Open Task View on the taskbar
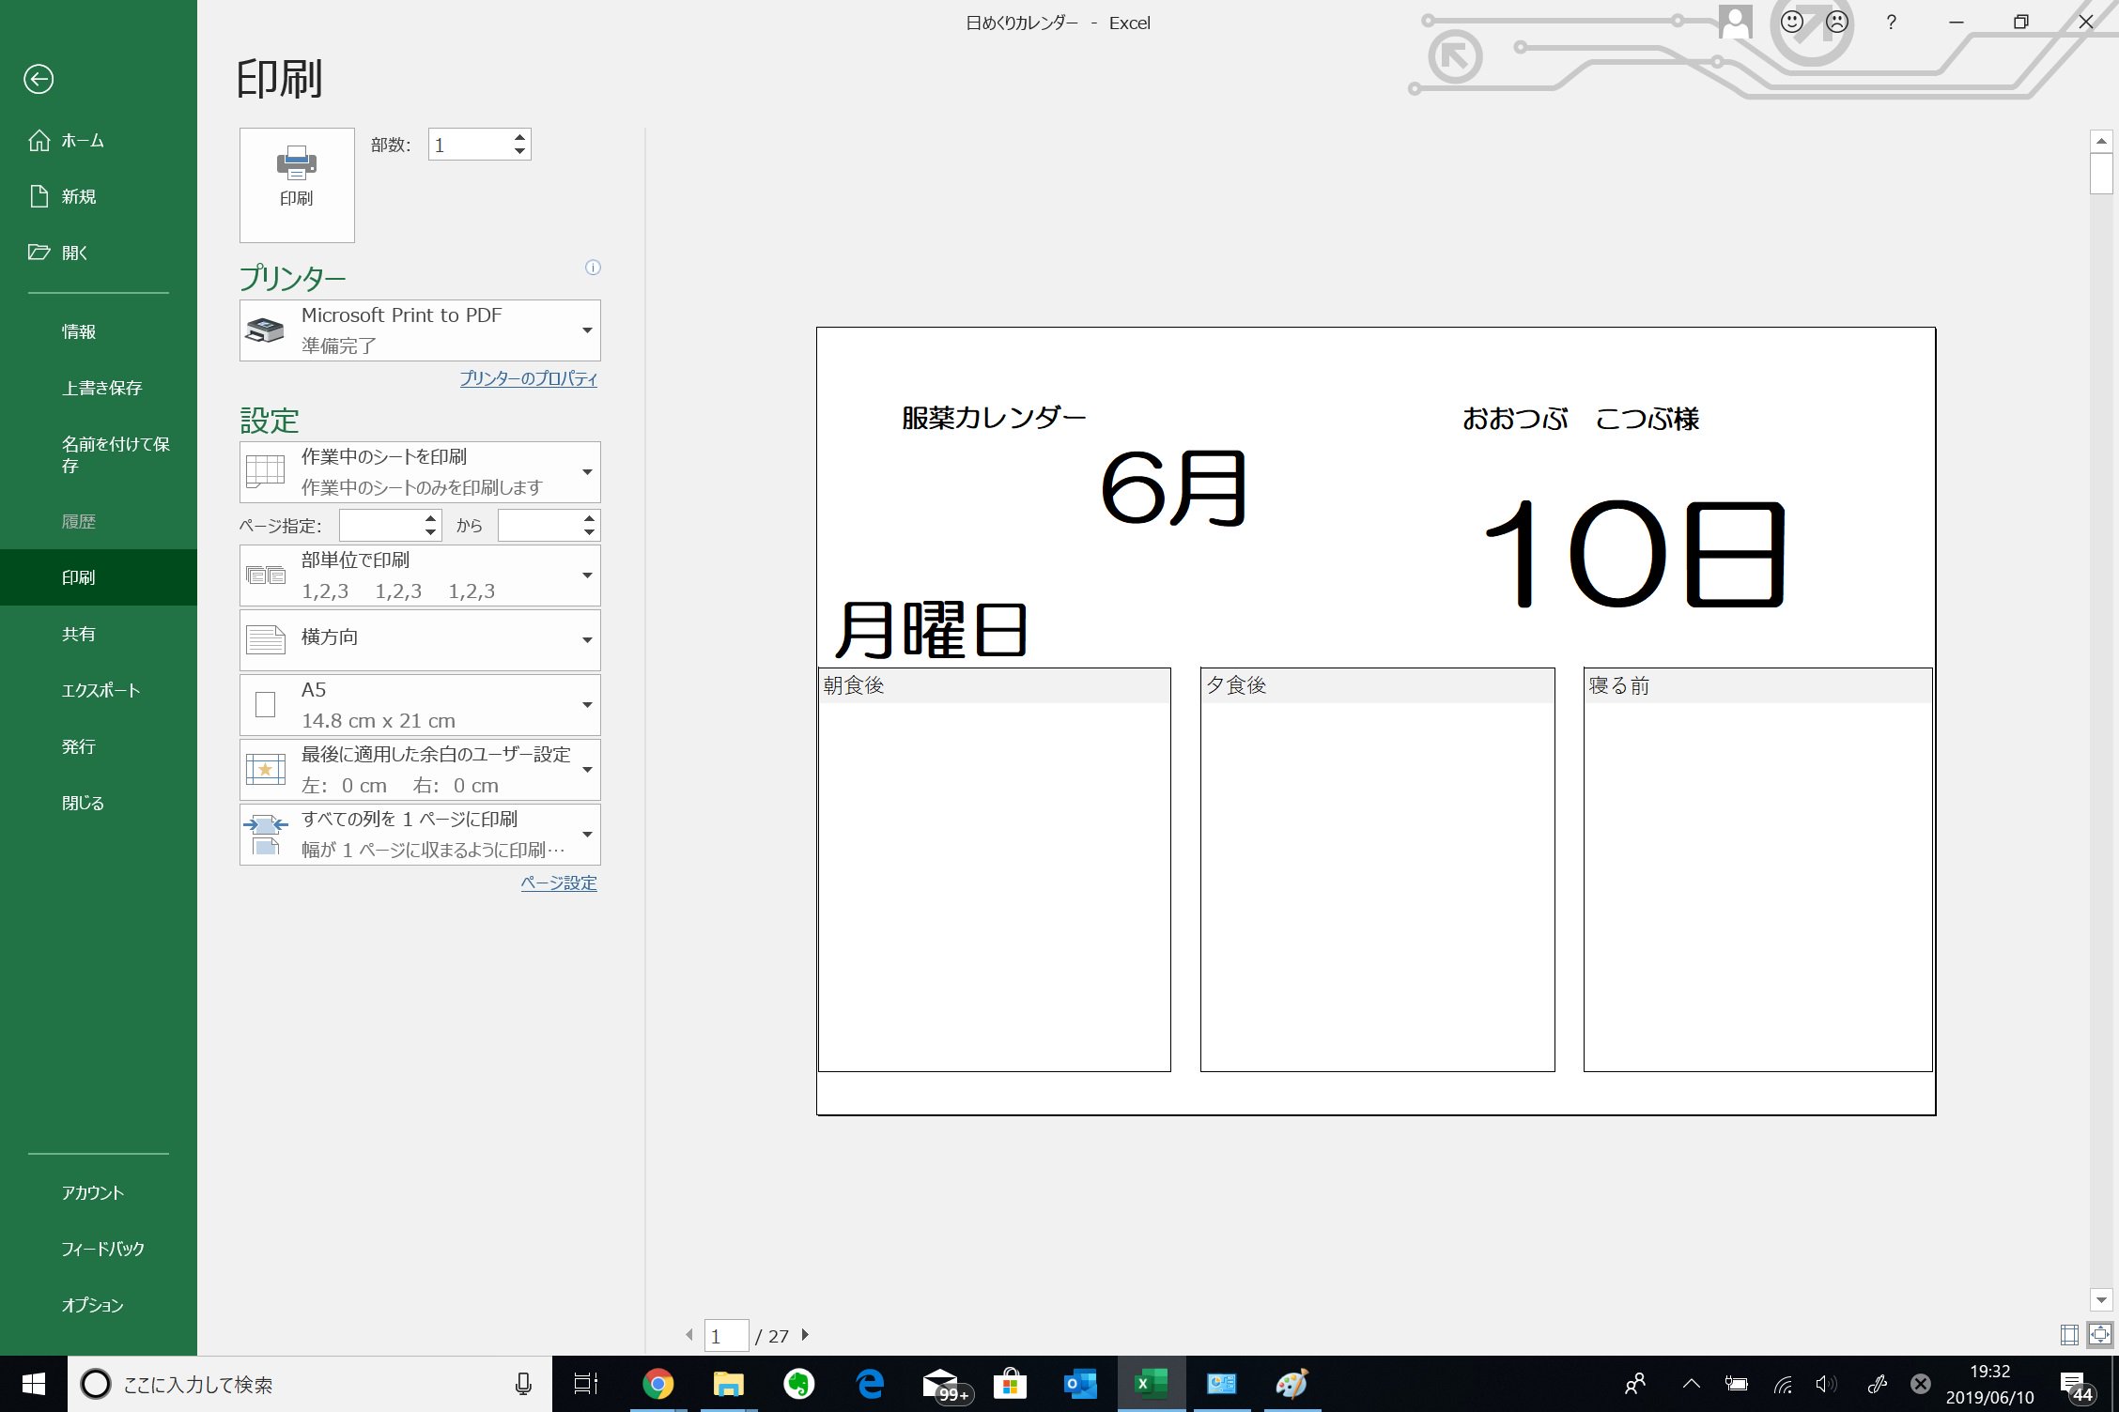2119x1412 pixels. coord(586,1384)
